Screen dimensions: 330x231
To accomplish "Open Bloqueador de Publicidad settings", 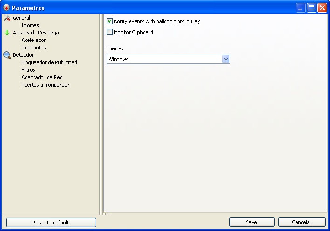I will 49,62.
